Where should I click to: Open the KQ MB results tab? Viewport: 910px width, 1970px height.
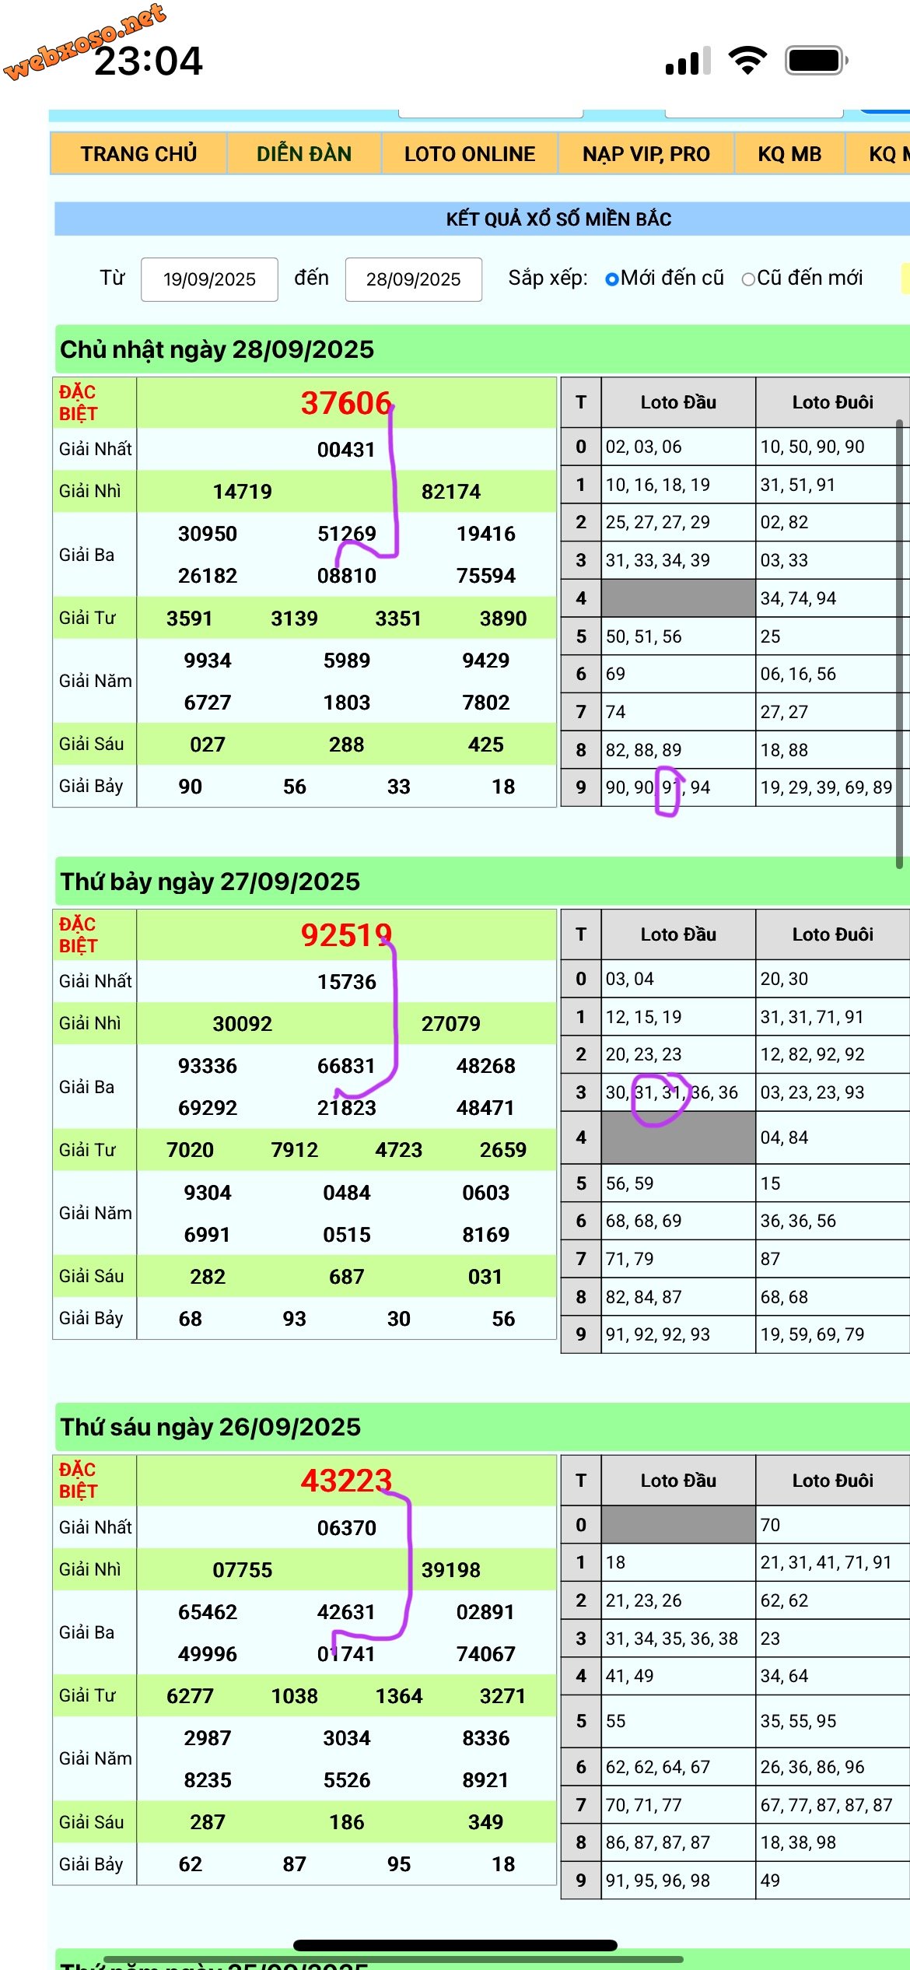(x=789, y=154)
